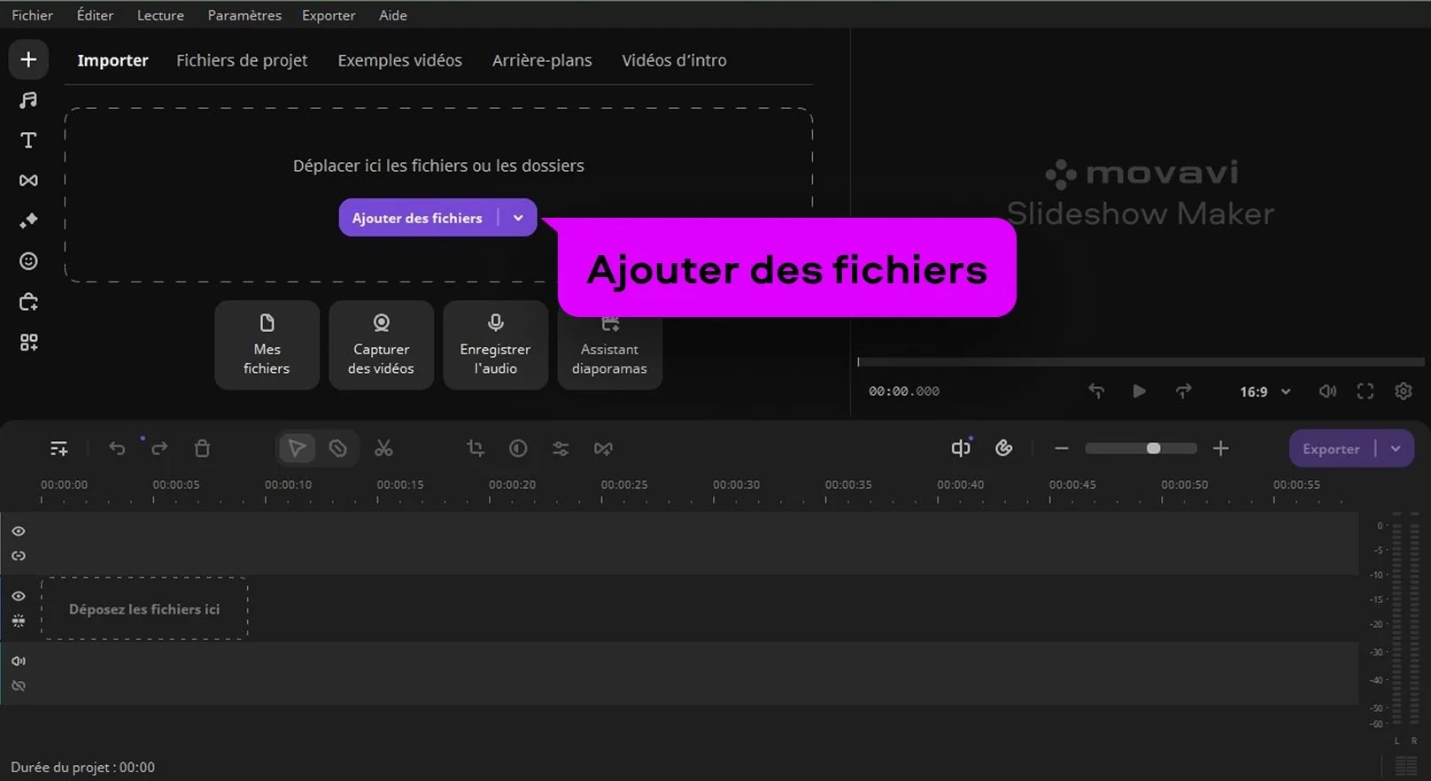Open the Paramètres menu
Screen dimensions: 1431x781
click(x=244, y=15)
